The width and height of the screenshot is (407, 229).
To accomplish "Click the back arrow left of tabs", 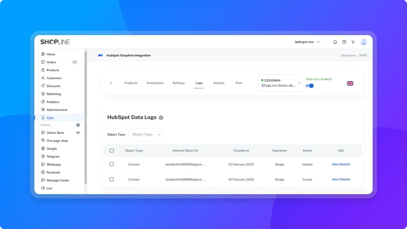I will (111, 83).
